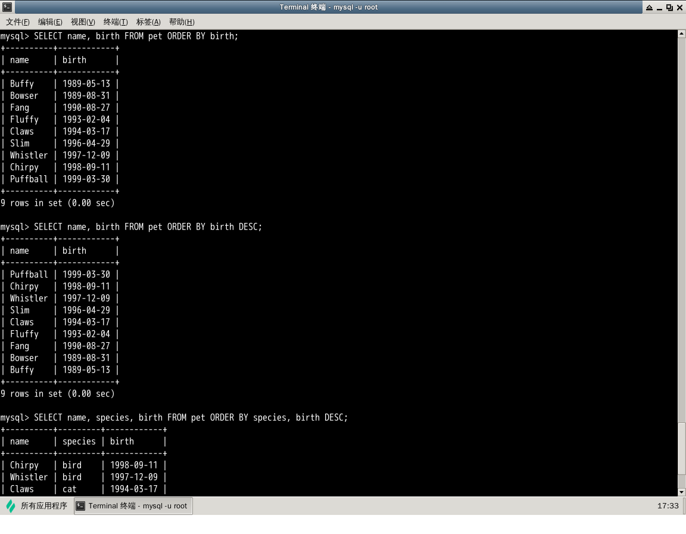Open the 帮助(H) menu
Image resolution: width=686 pixels, height=534 pixels.
(182, 22)
